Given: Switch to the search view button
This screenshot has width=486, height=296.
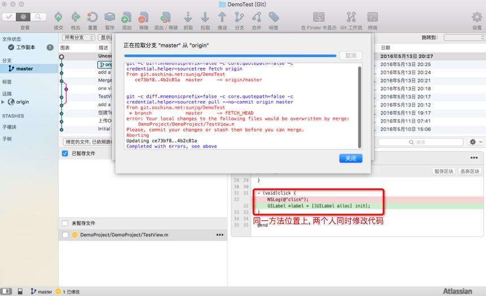Looking at the screenshot, I should point(38,17).
